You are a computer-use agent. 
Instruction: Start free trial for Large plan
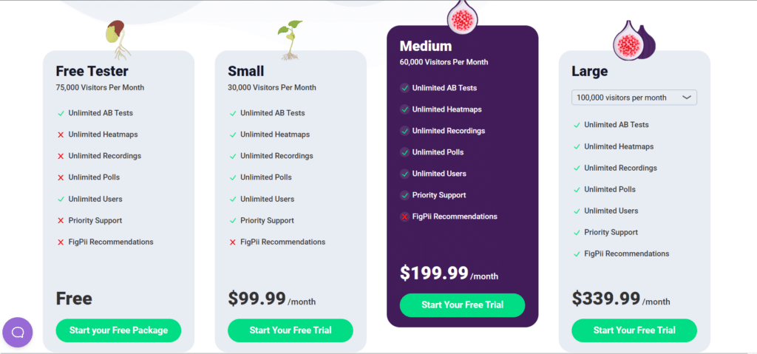tap(634, 330)
